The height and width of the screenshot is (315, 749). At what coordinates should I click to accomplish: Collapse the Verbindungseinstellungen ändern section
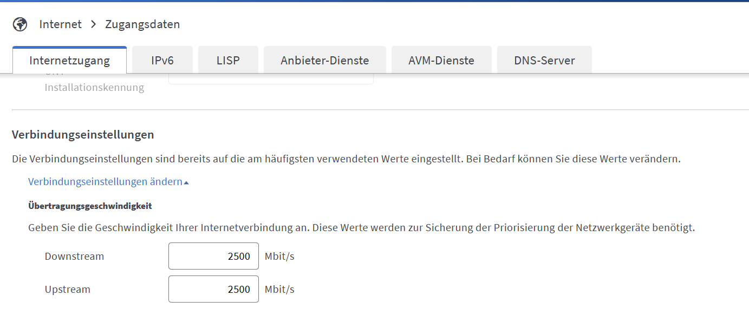click(x=105, y=182)
